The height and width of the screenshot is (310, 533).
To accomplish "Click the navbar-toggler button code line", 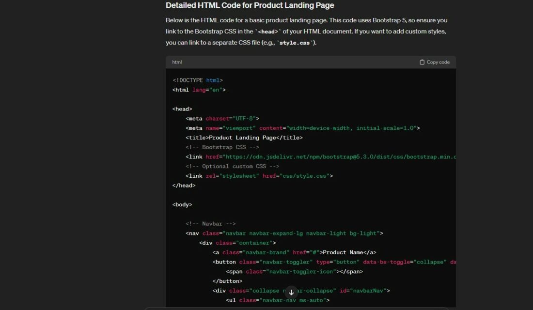I will pos(334,262).
